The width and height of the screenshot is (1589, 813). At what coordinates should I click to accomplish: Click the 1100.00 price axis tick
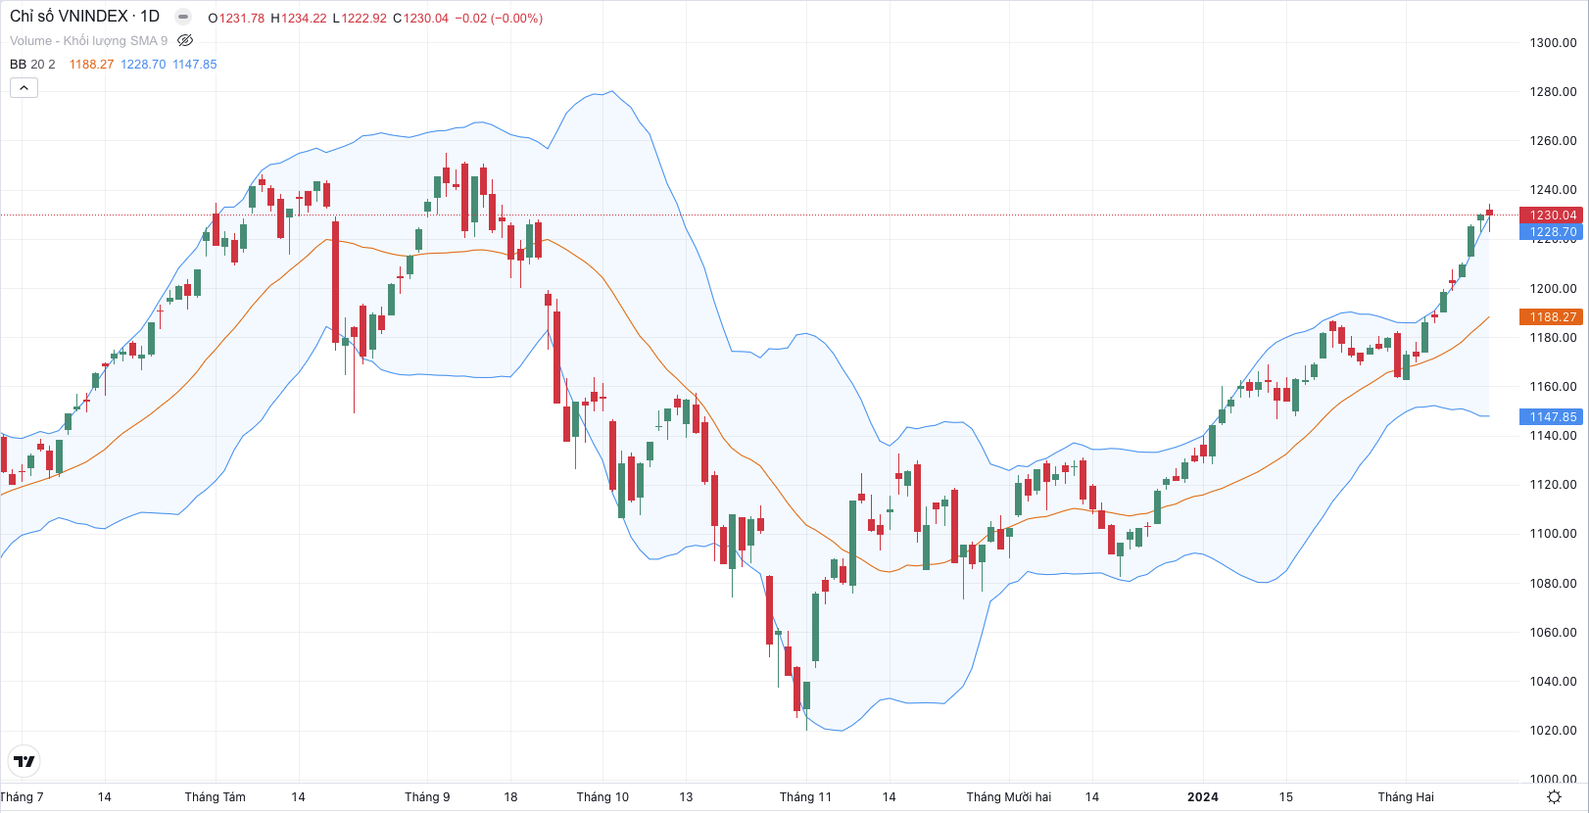[1553, 534]
